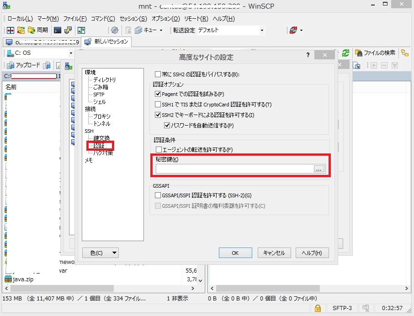This screenshot has width=414, height=316.
Task: Open preferences via the gear icon
Action: click(115, 30)
